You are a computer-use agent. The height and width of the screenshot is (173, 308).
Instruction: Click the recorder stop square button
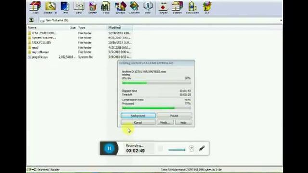[x=160, y=148]
